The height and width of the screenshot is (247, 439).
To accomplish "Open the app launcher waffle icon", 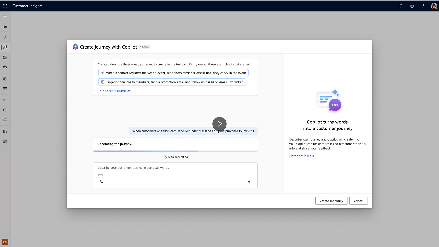I will tap(5, 6).
